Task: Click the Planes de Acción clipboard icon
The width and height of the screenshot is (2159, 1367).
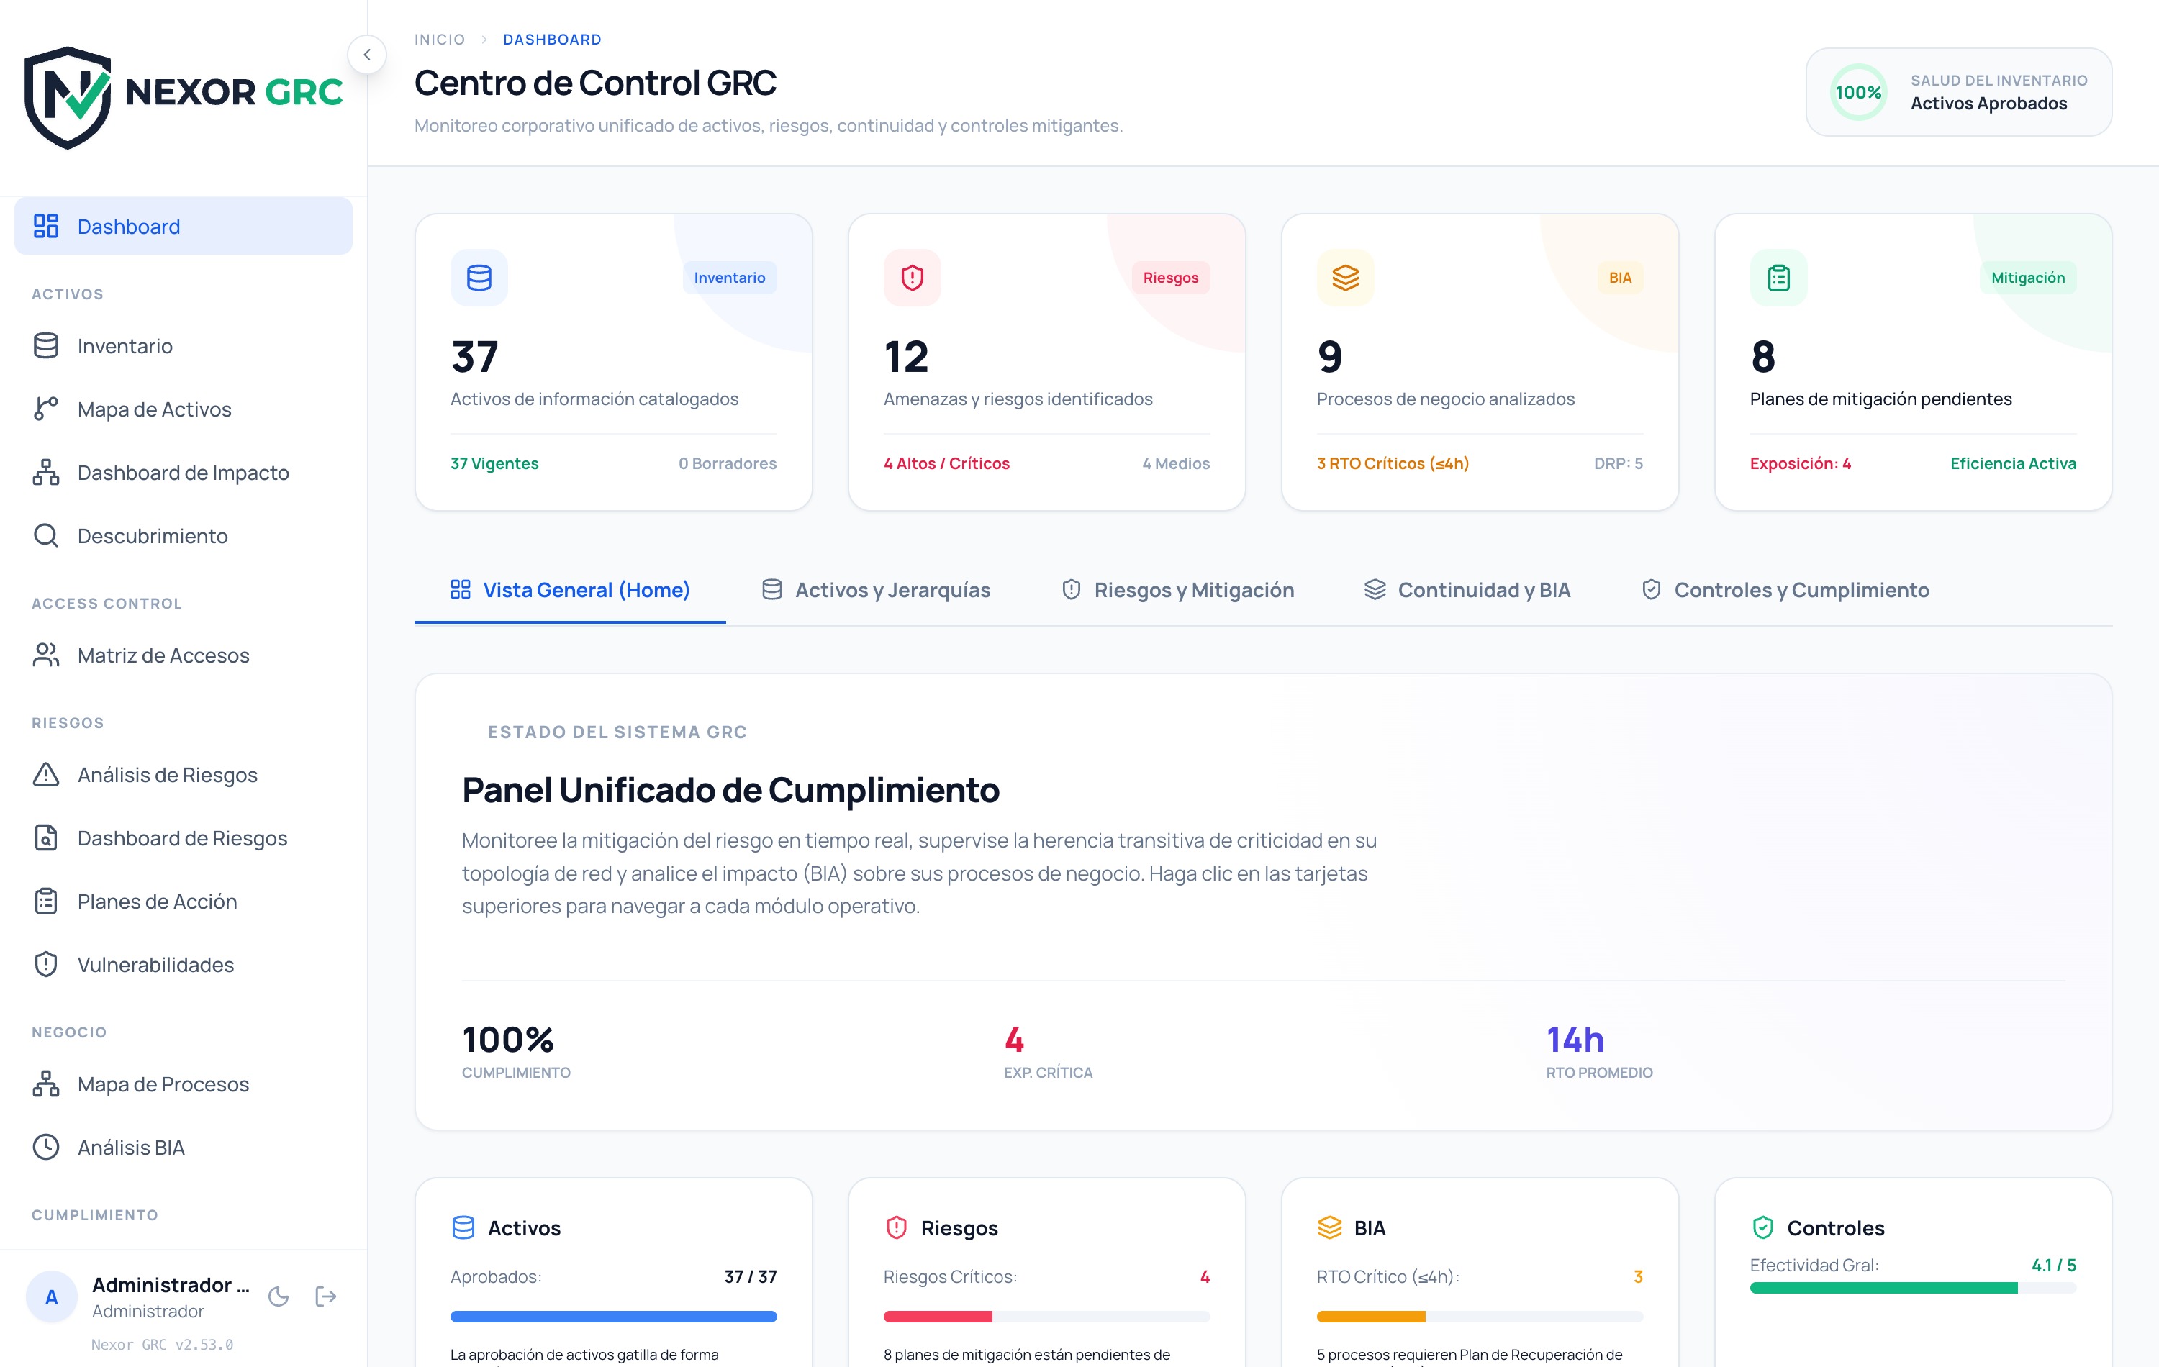Action: (x=46, y=901)
